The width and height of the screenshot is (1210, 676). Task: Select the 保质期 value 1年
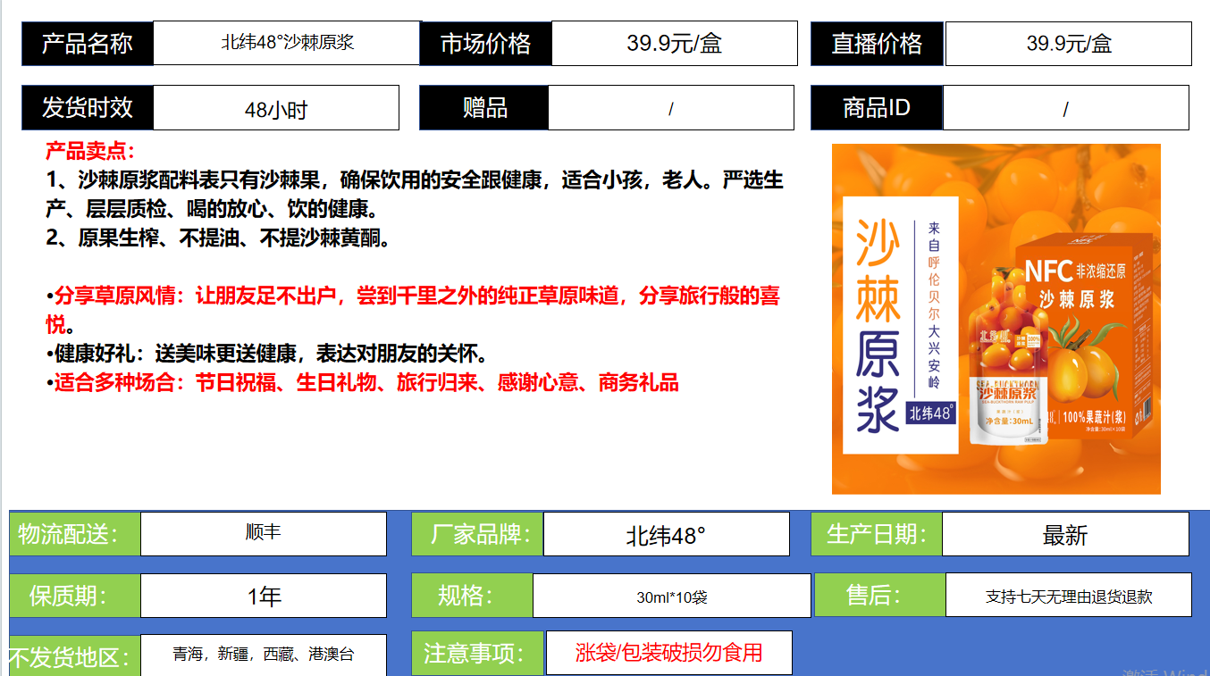264,596
